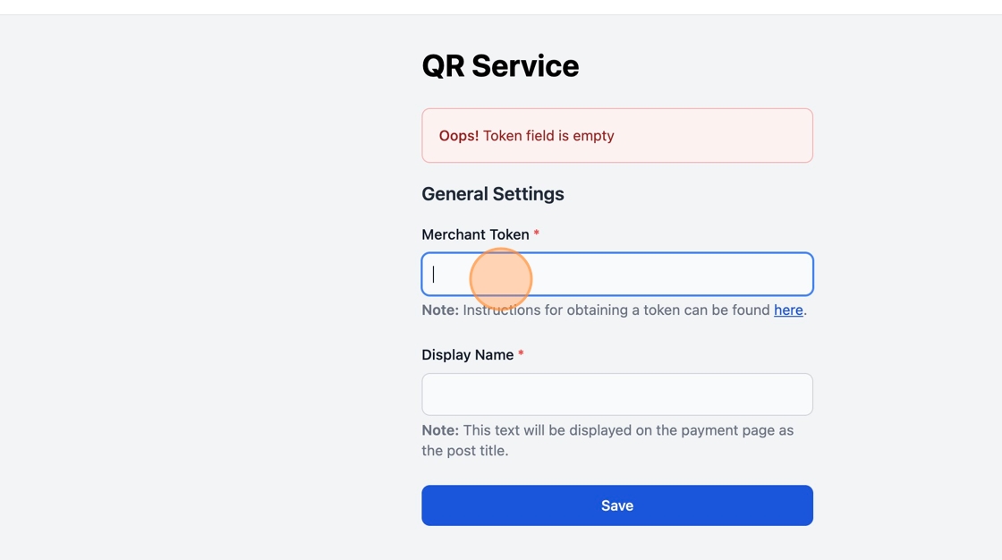Focus the Display Name text box
1002x560 pixels.
tap(616, 395)
